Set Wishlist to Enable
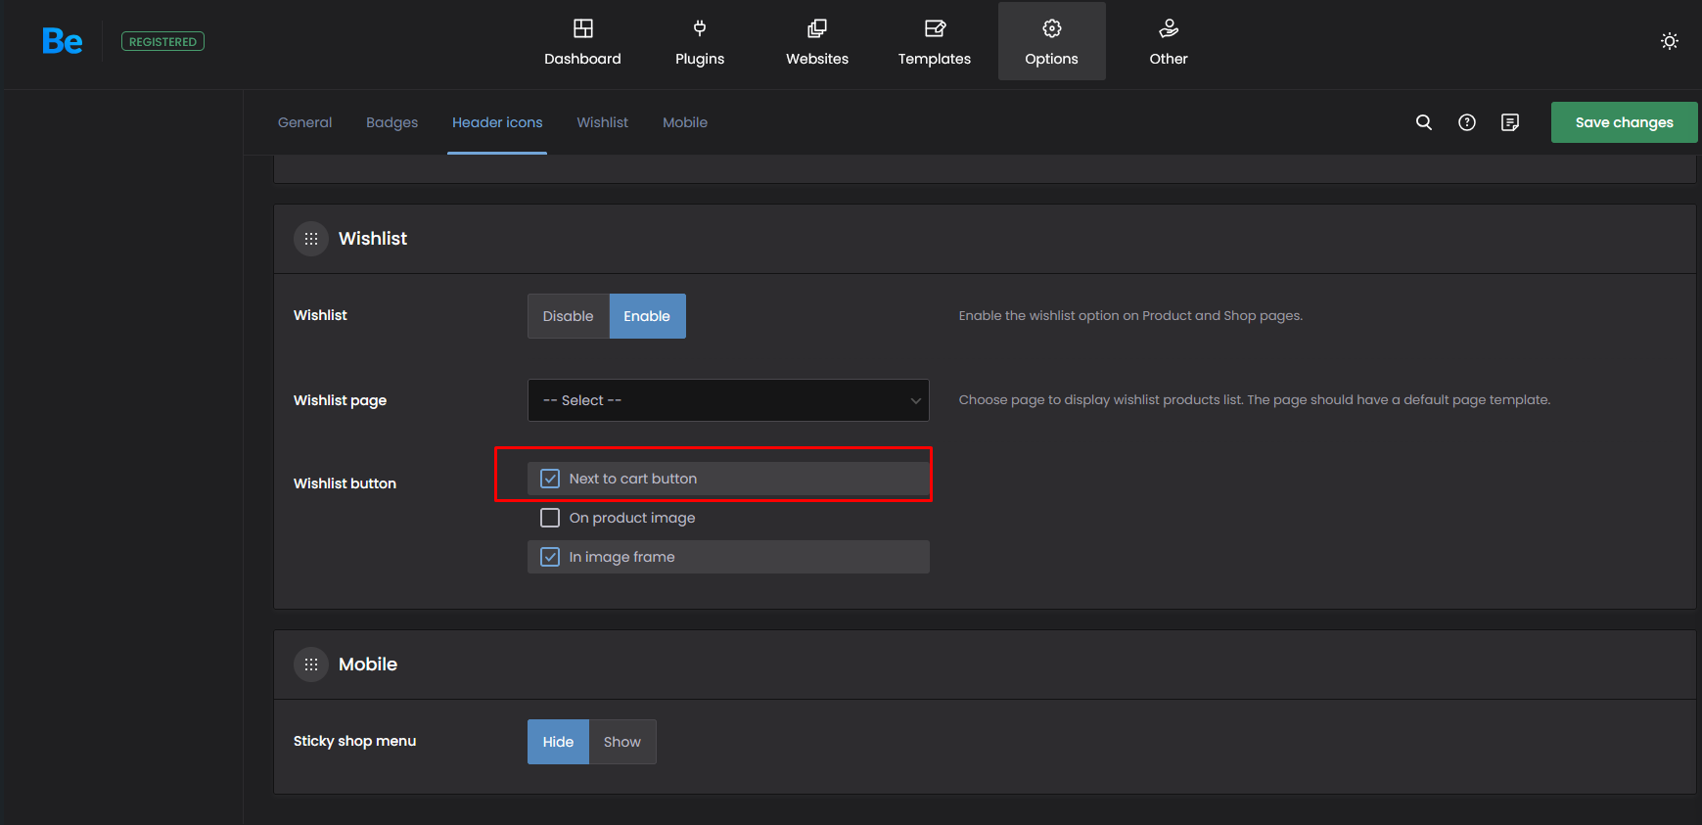Screen dimensions: 1702x825 tap(647, 316)
